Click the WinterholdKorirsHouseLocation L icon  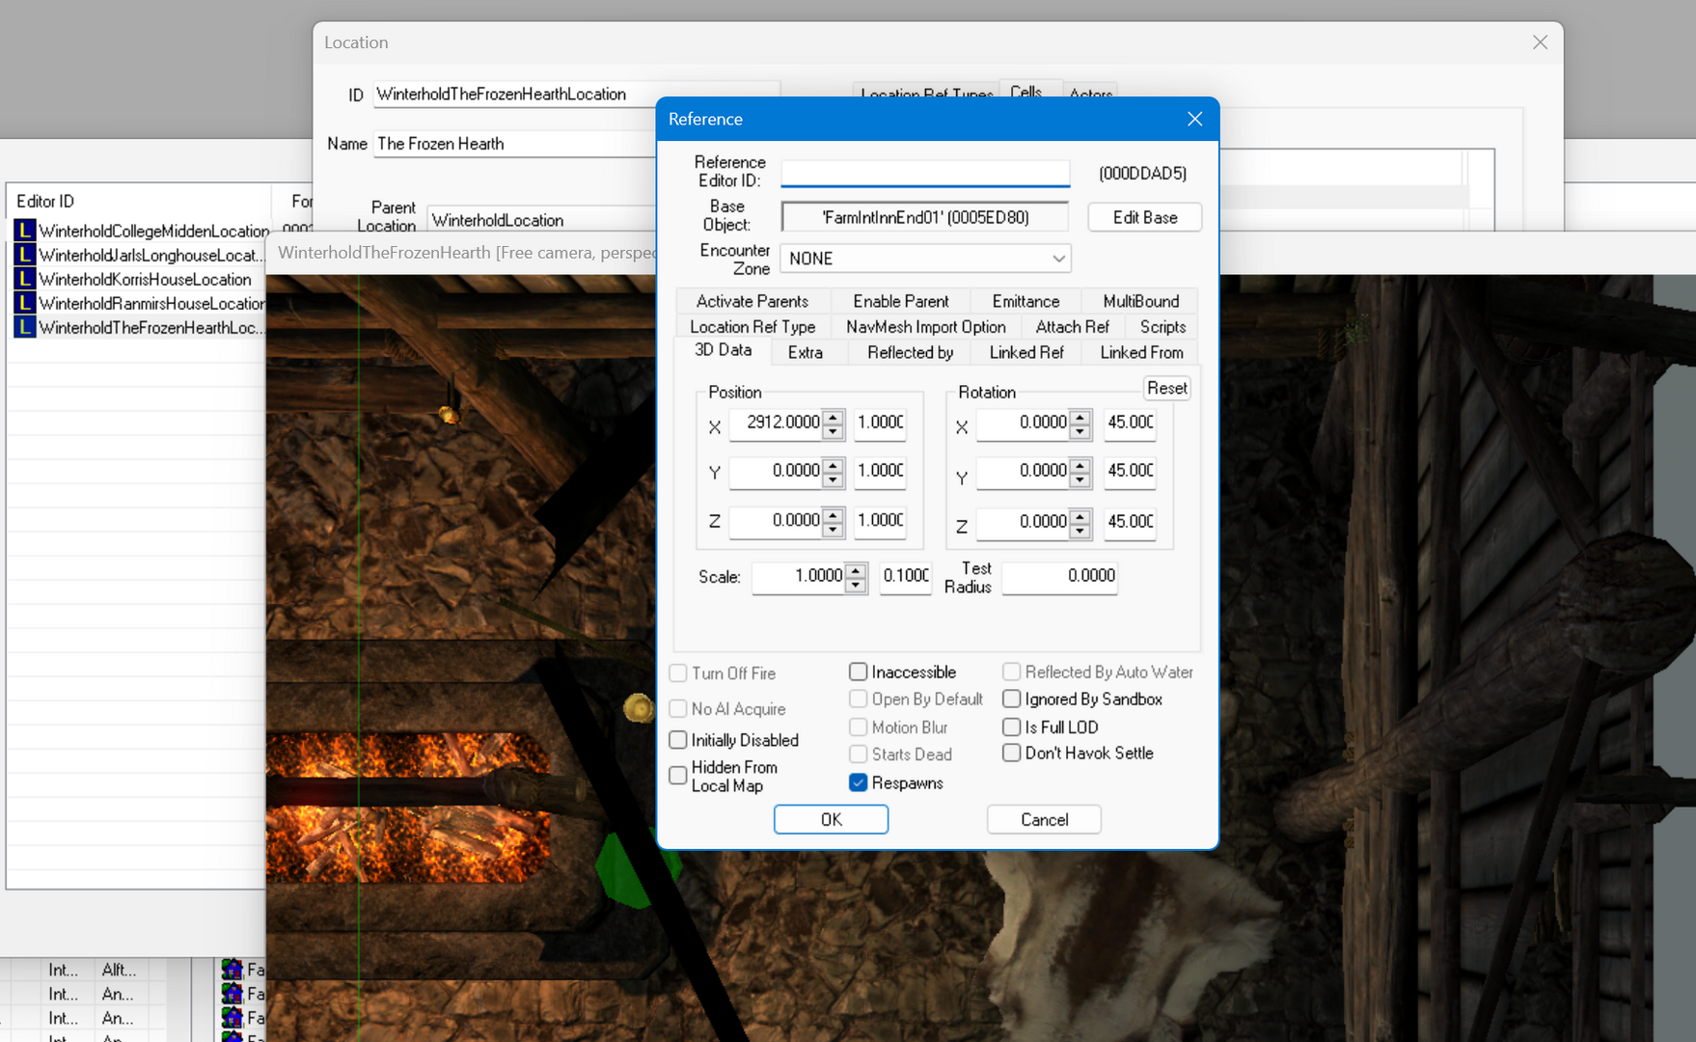point(25,279)
